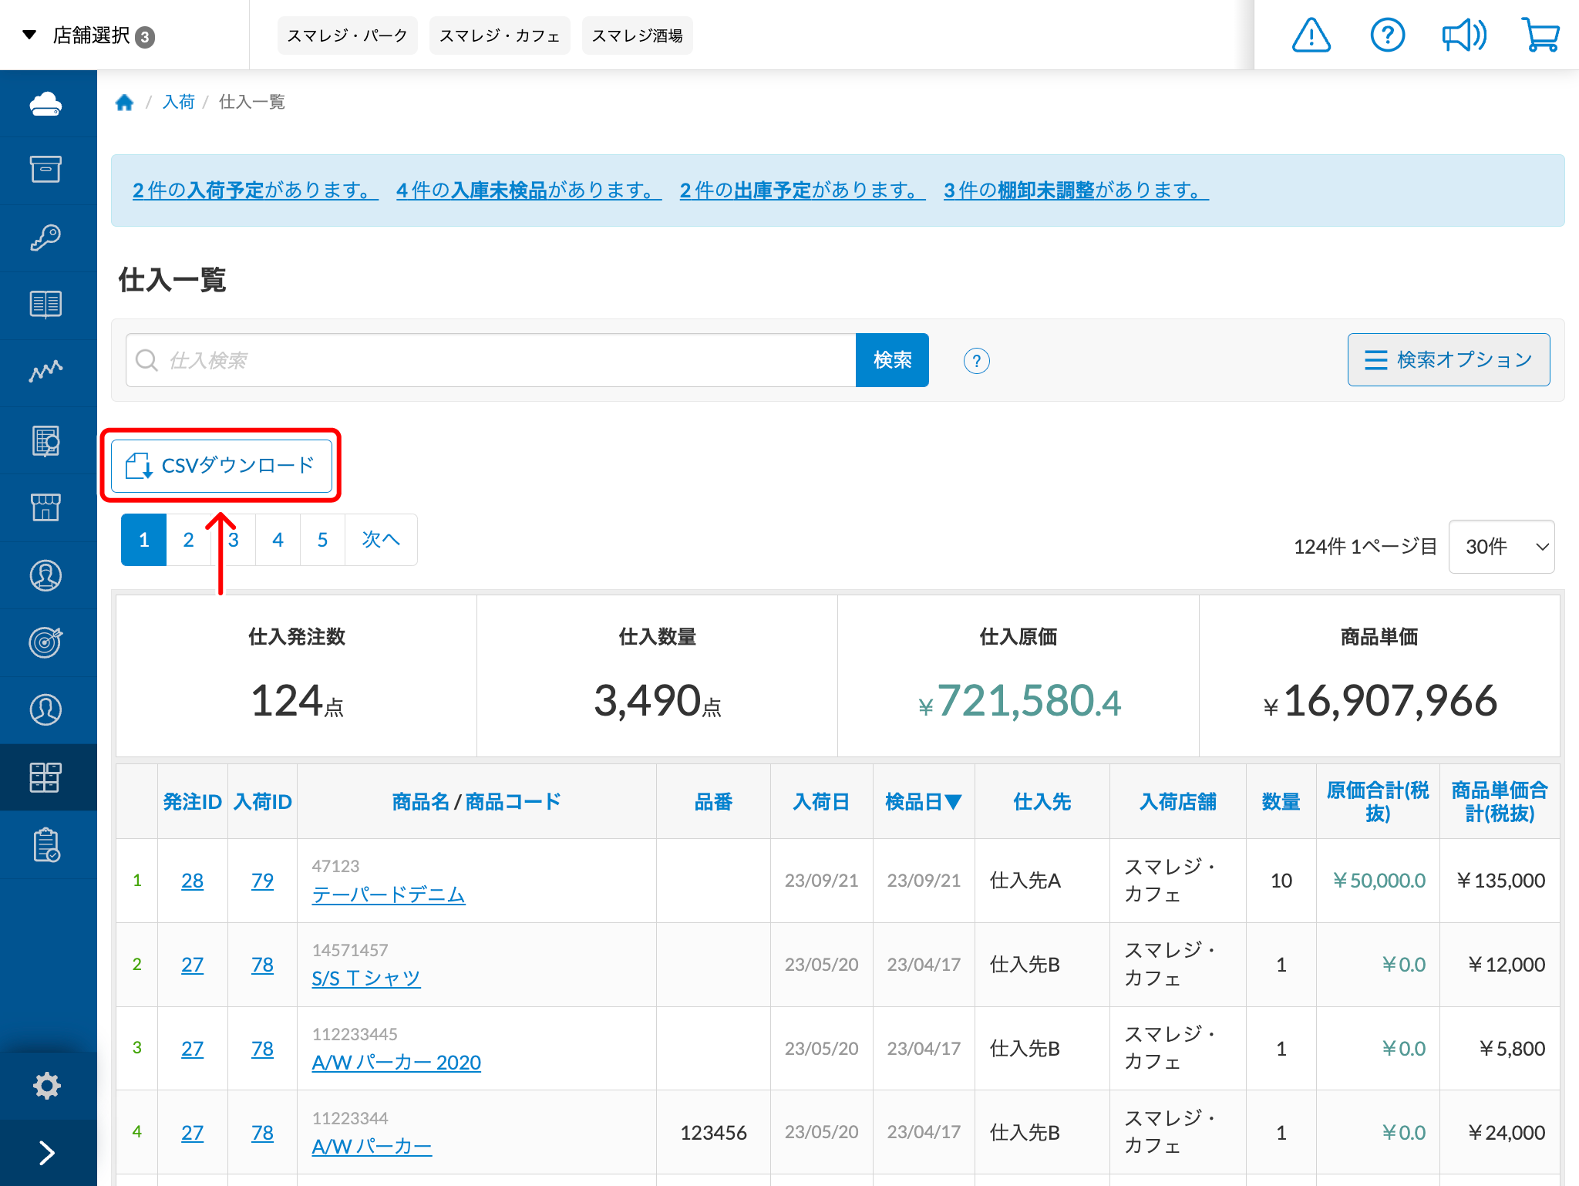Open the target marketing sidebar icon
This screenshot has height=1186, width=1579.
point(46,642)
